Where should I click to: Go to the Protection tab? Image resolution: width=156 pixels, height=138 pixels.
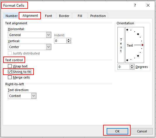pos(98,16)
